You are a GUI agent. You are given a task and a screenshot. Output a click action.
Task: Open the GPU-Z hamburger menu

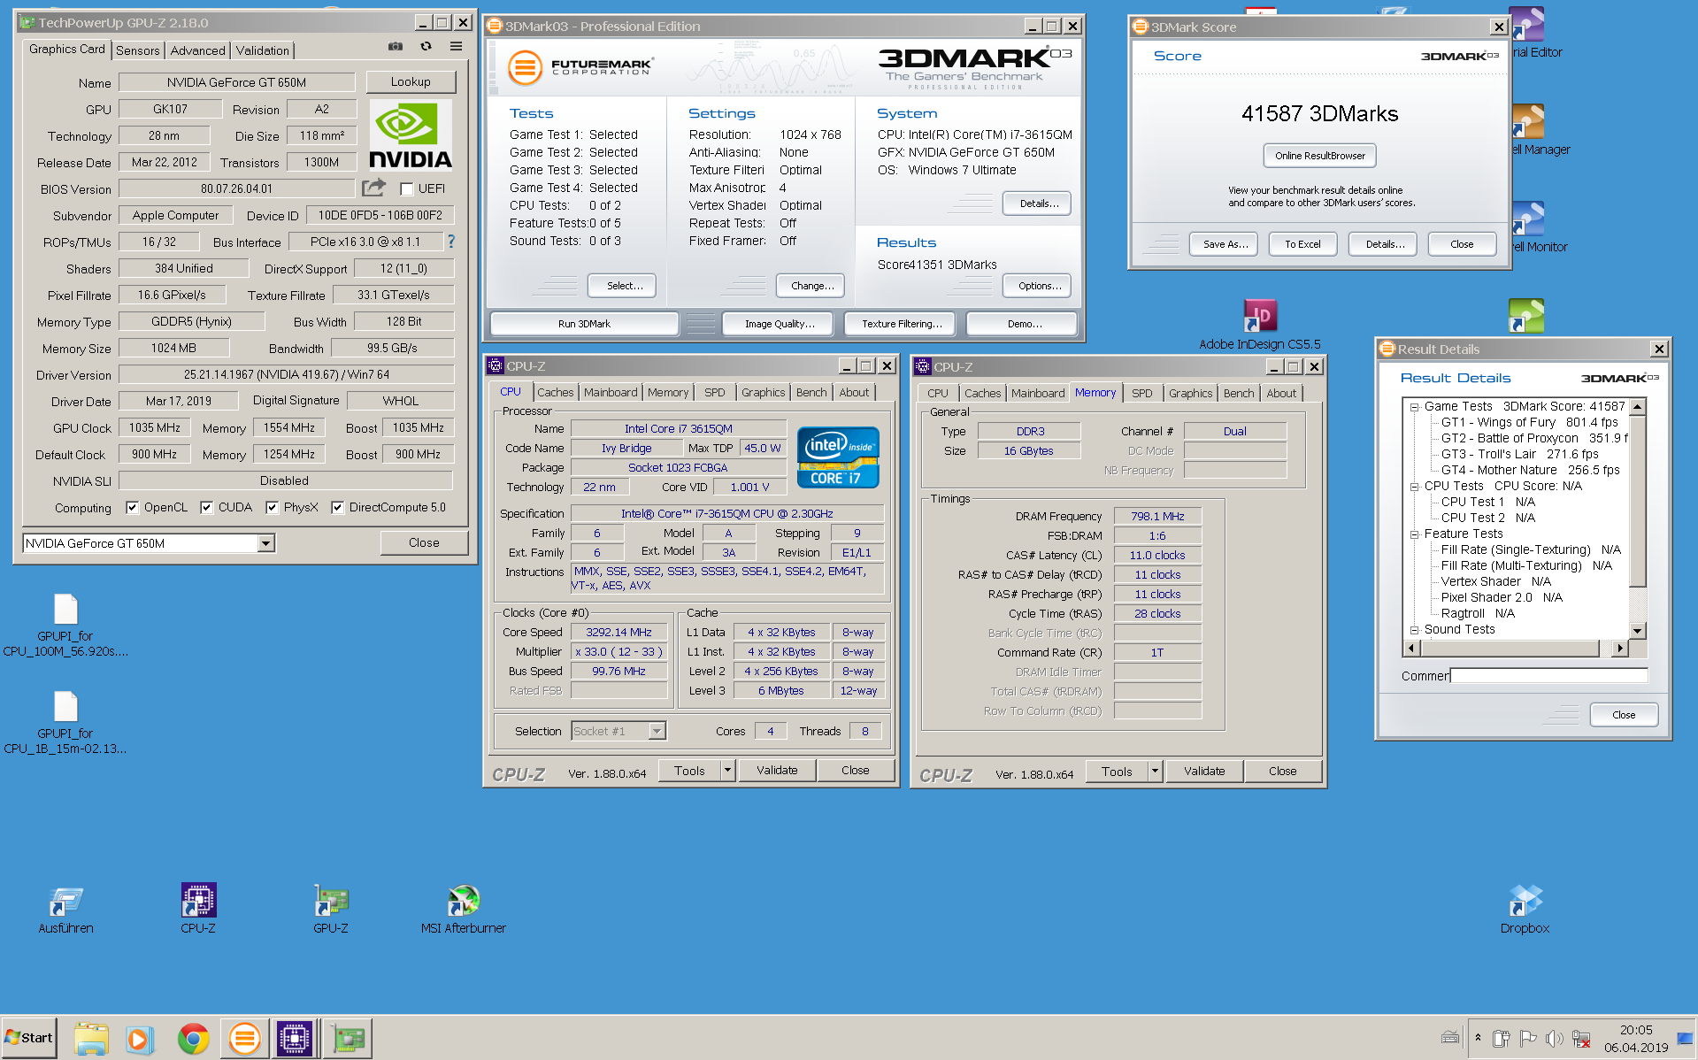(x=457, y=46)
